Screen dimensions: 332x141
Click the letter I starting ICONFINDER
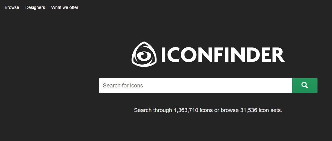(164, 55)
